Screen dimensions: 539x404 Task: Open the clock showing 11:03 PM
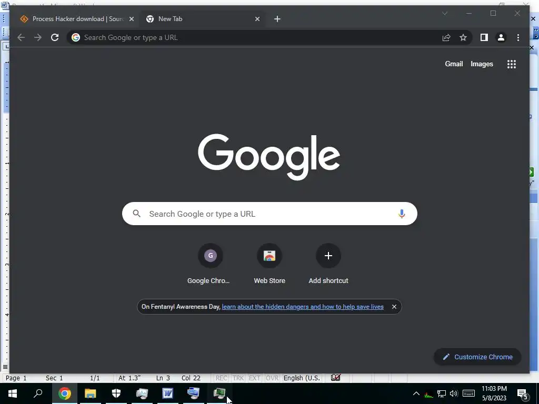tap(494, 393)
